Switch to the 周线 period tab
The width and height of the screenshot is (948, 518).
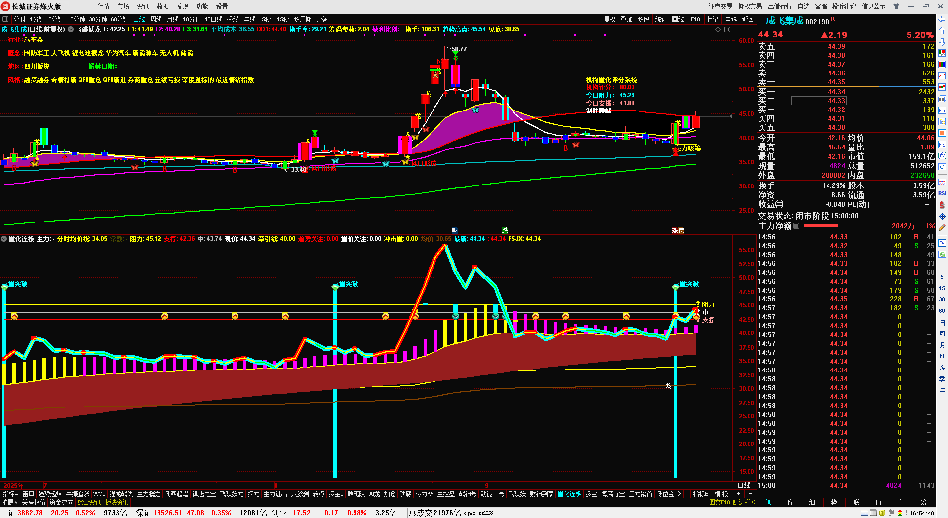click(156, 19)
